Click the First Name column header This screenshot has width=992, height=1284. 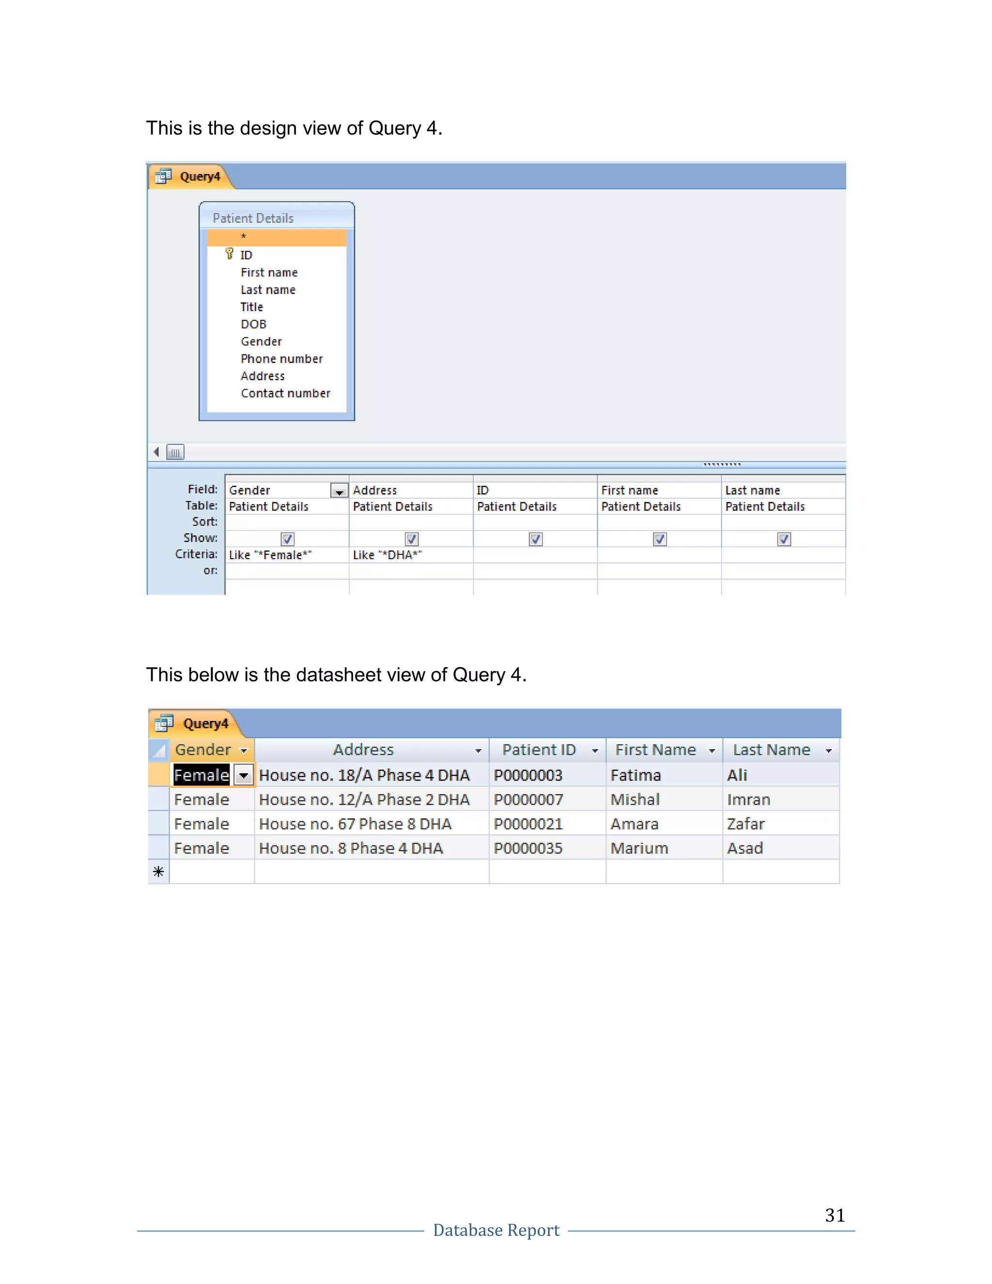pyautogui.click(x=665, y=750)
